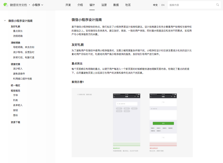Go to 流程明确 in the sidebar
223x163 pixels.
coord(18,36)
